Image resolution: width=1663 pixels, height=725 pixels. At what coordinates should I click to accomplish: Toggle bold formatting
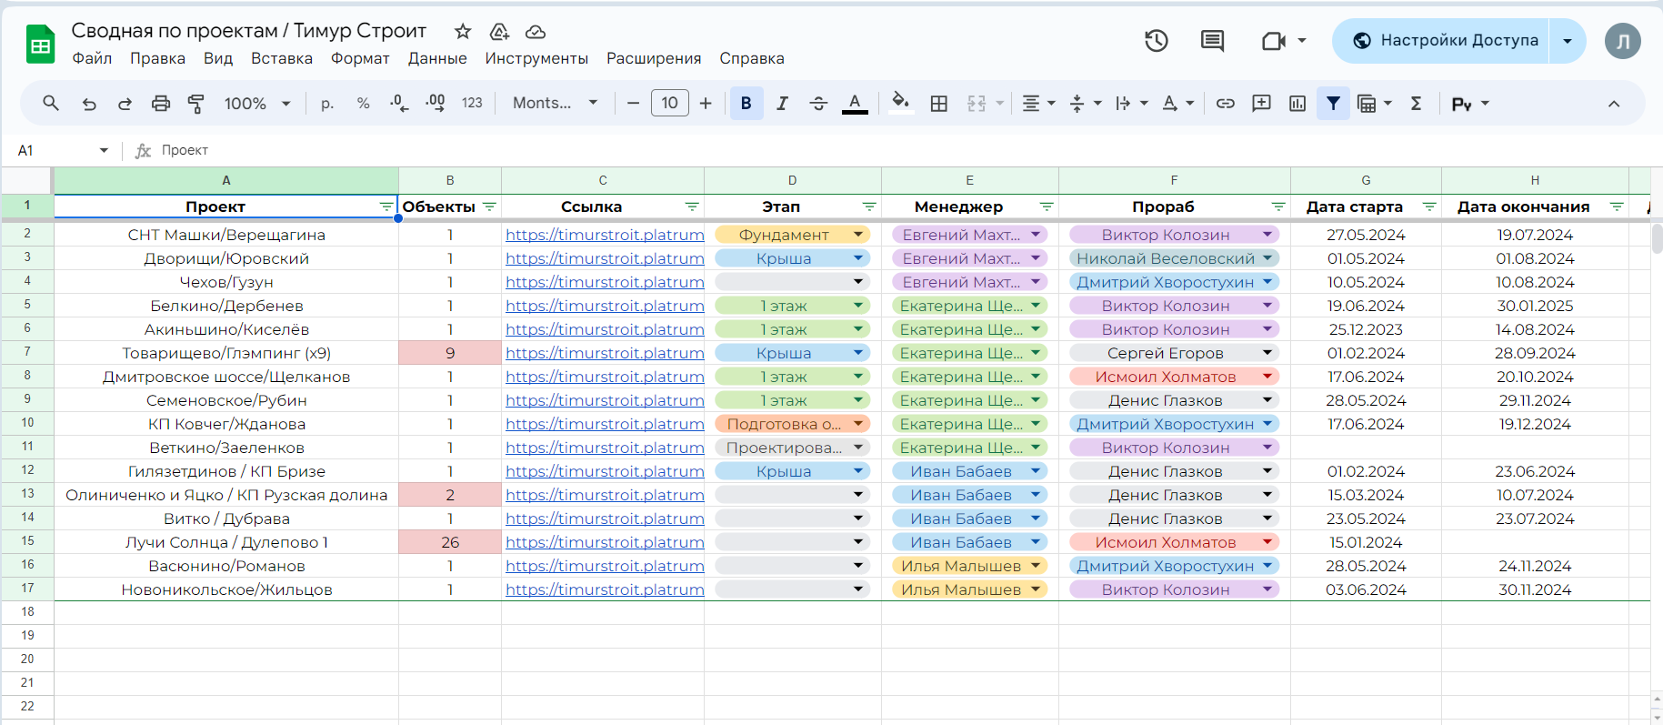pos(746,104)
